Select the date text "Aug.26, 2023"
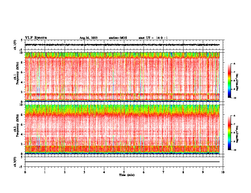The width and height of the screenshot is (251, 193). point(88,38)
